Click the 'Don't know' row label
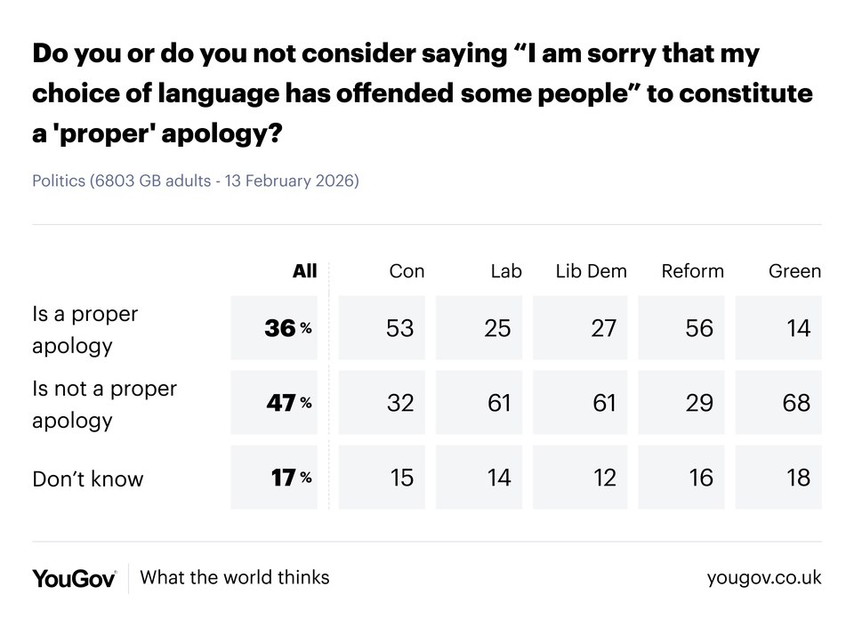 click(87, 478)
